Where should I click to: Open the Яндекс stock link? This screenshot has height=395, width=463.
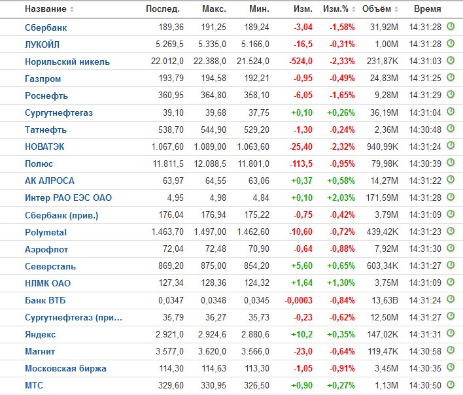point(40,334)
